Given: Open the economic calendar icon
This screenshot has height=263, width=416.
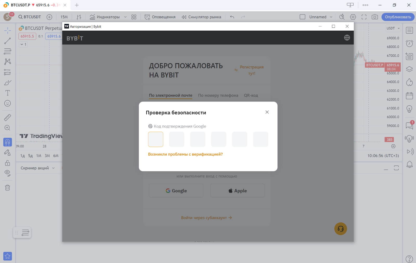Looking at the screenshot, I should [409, 95].
